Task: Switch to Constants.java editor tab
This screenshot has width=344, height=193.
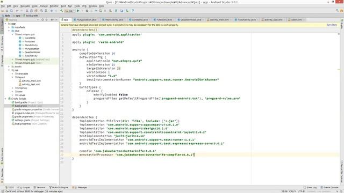Action: coord(140,20)
